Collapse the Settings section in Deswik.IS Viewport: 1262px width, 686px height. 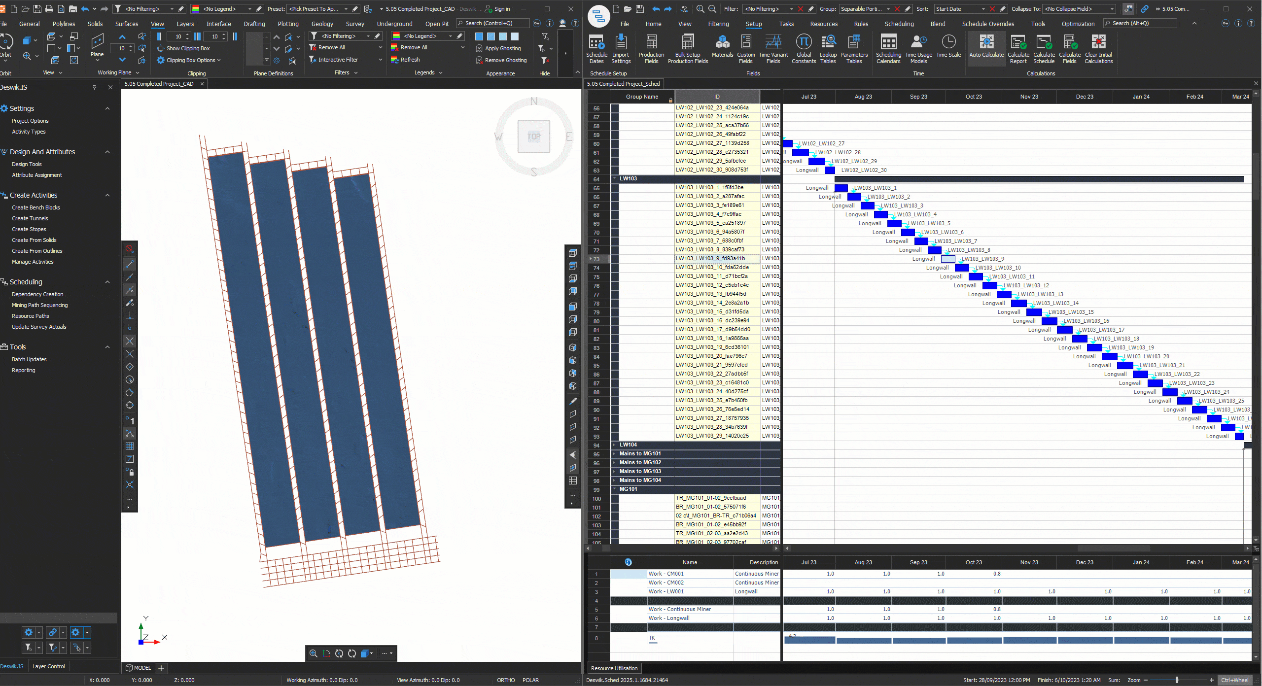[x=107, y=108]
